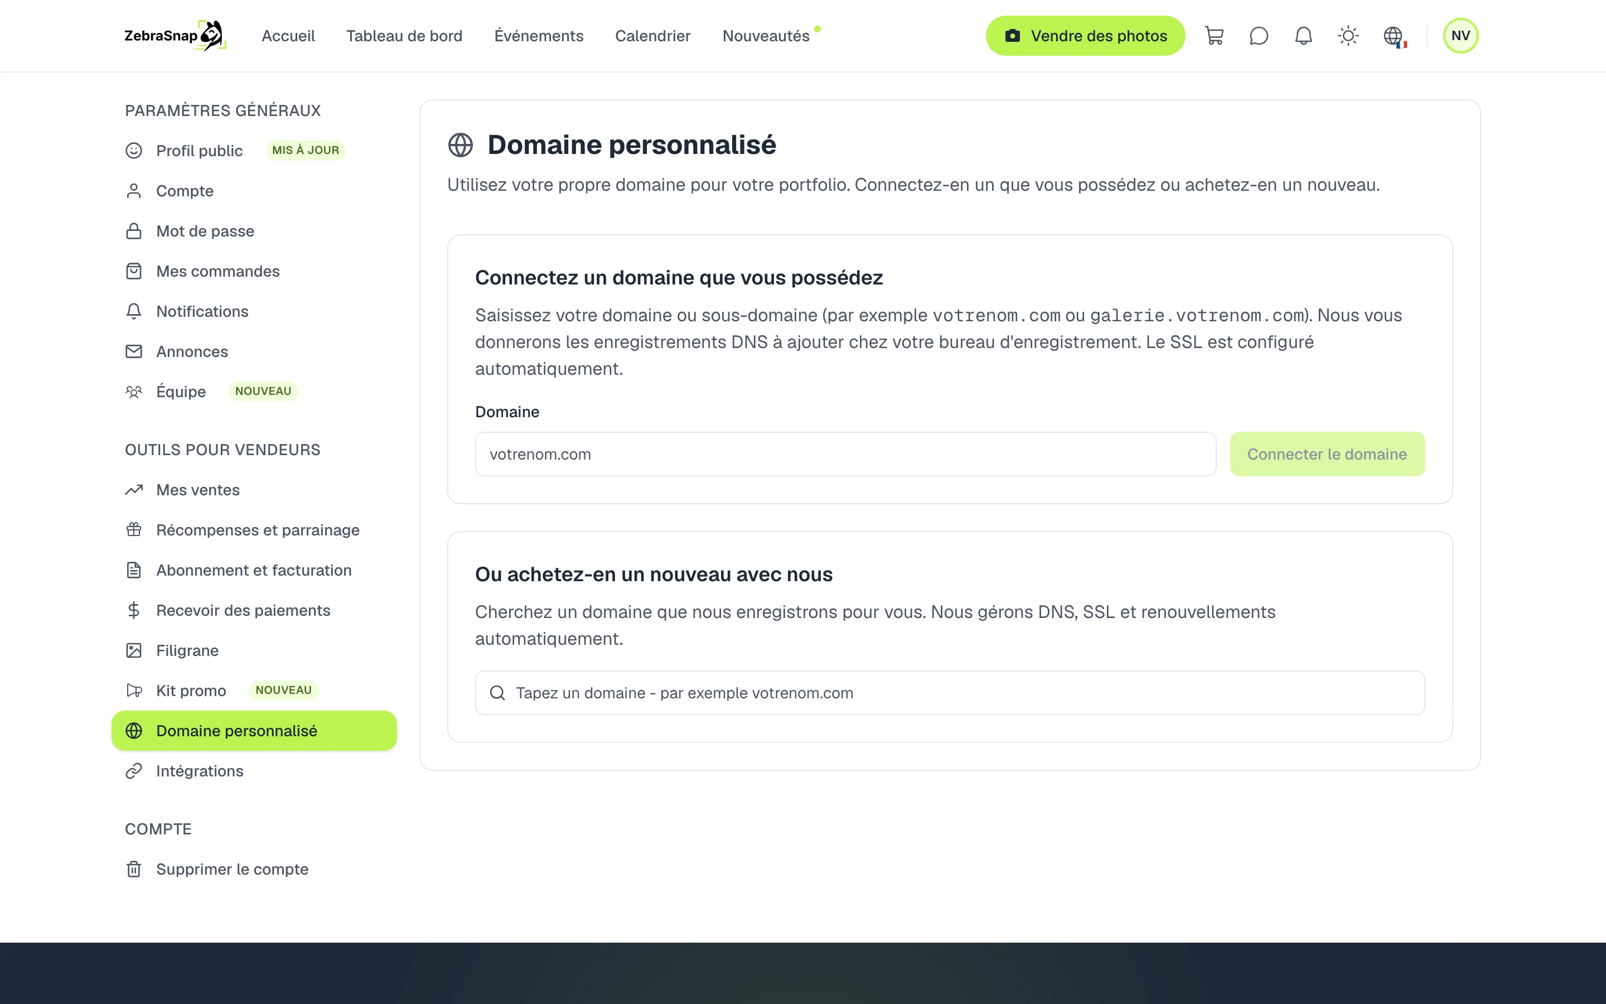
Task: Click the search magnifier icon in domain field
Action: 498,693
